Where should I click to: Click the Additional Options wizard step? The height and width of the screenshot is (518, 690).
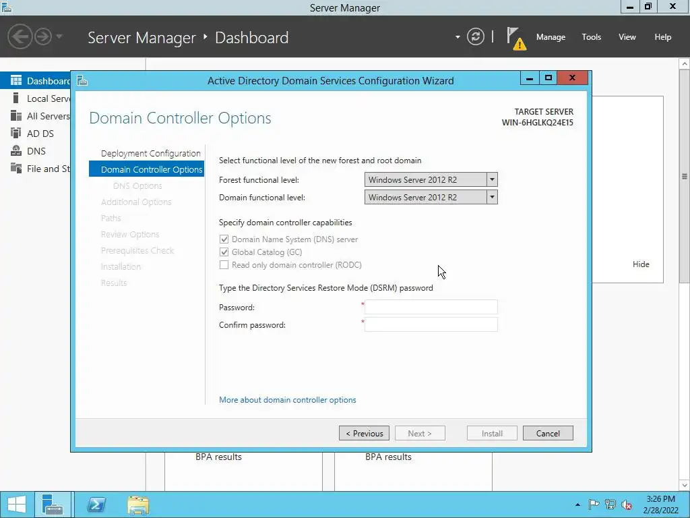pos(136,202)
